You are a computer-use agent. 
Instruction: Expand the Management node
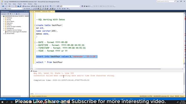pos(4,28)
